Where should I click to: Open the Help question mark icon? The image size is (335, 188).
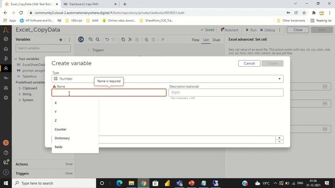[x=6, y=152]
